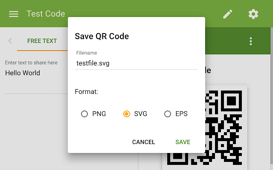Open settings with the gear icon
This screenshot has width=273, height=170.
point(253,14)
